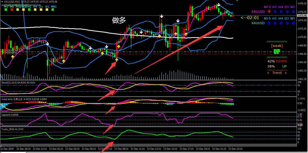Click the large green UP signal text

click(277, 52)
